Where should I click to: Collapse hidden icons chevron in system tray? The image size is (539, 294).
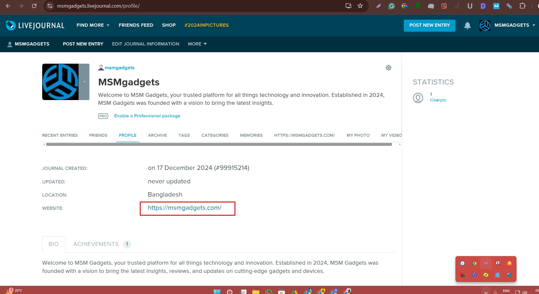[x=486, y=292]
